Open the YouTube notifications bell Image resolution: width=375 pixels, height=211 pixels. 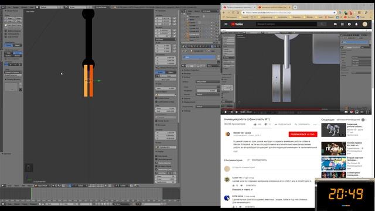pyautogui.click(x=356, y=24)
